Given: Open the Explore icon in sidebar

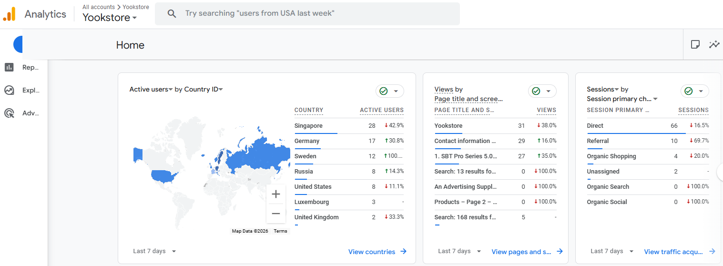Looking at the screenshot, I should pos(9,90).
